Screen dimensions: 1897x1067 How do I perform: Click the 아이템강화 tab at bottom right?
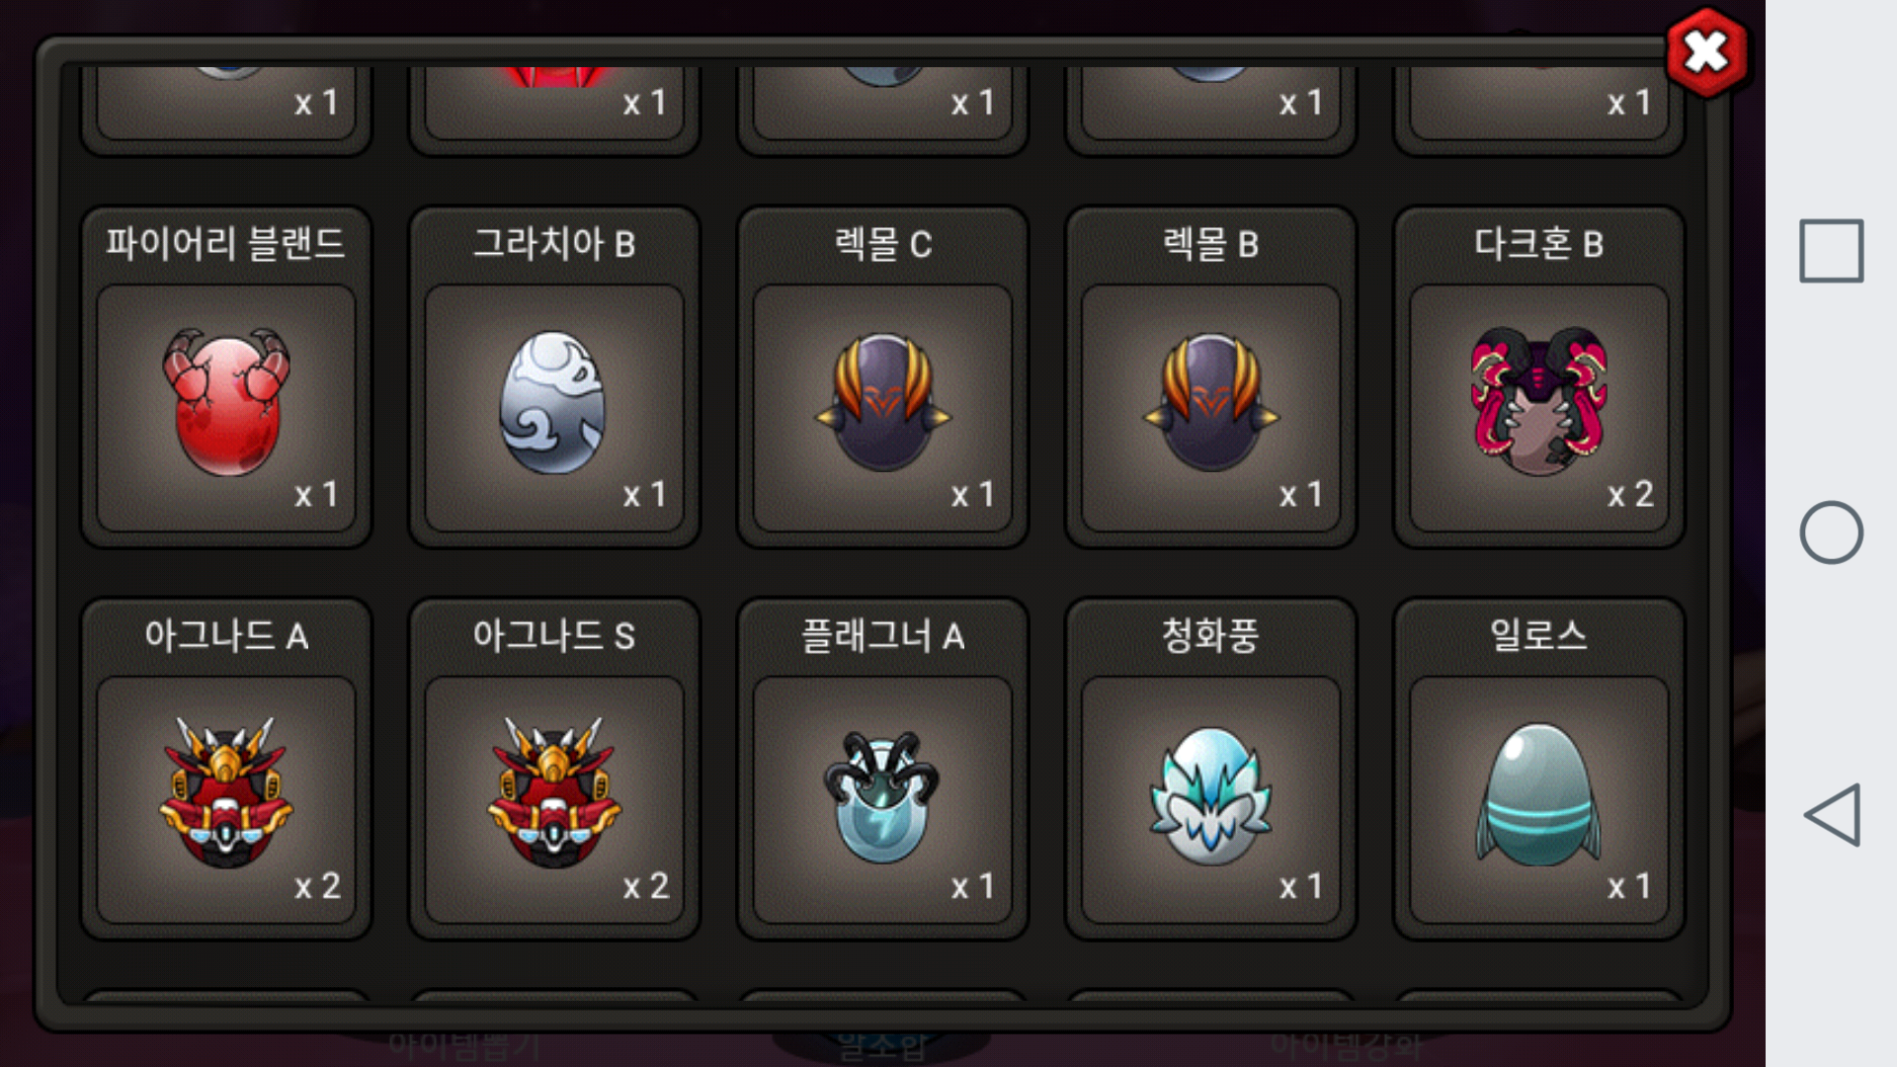[x=1346, y=1045]
